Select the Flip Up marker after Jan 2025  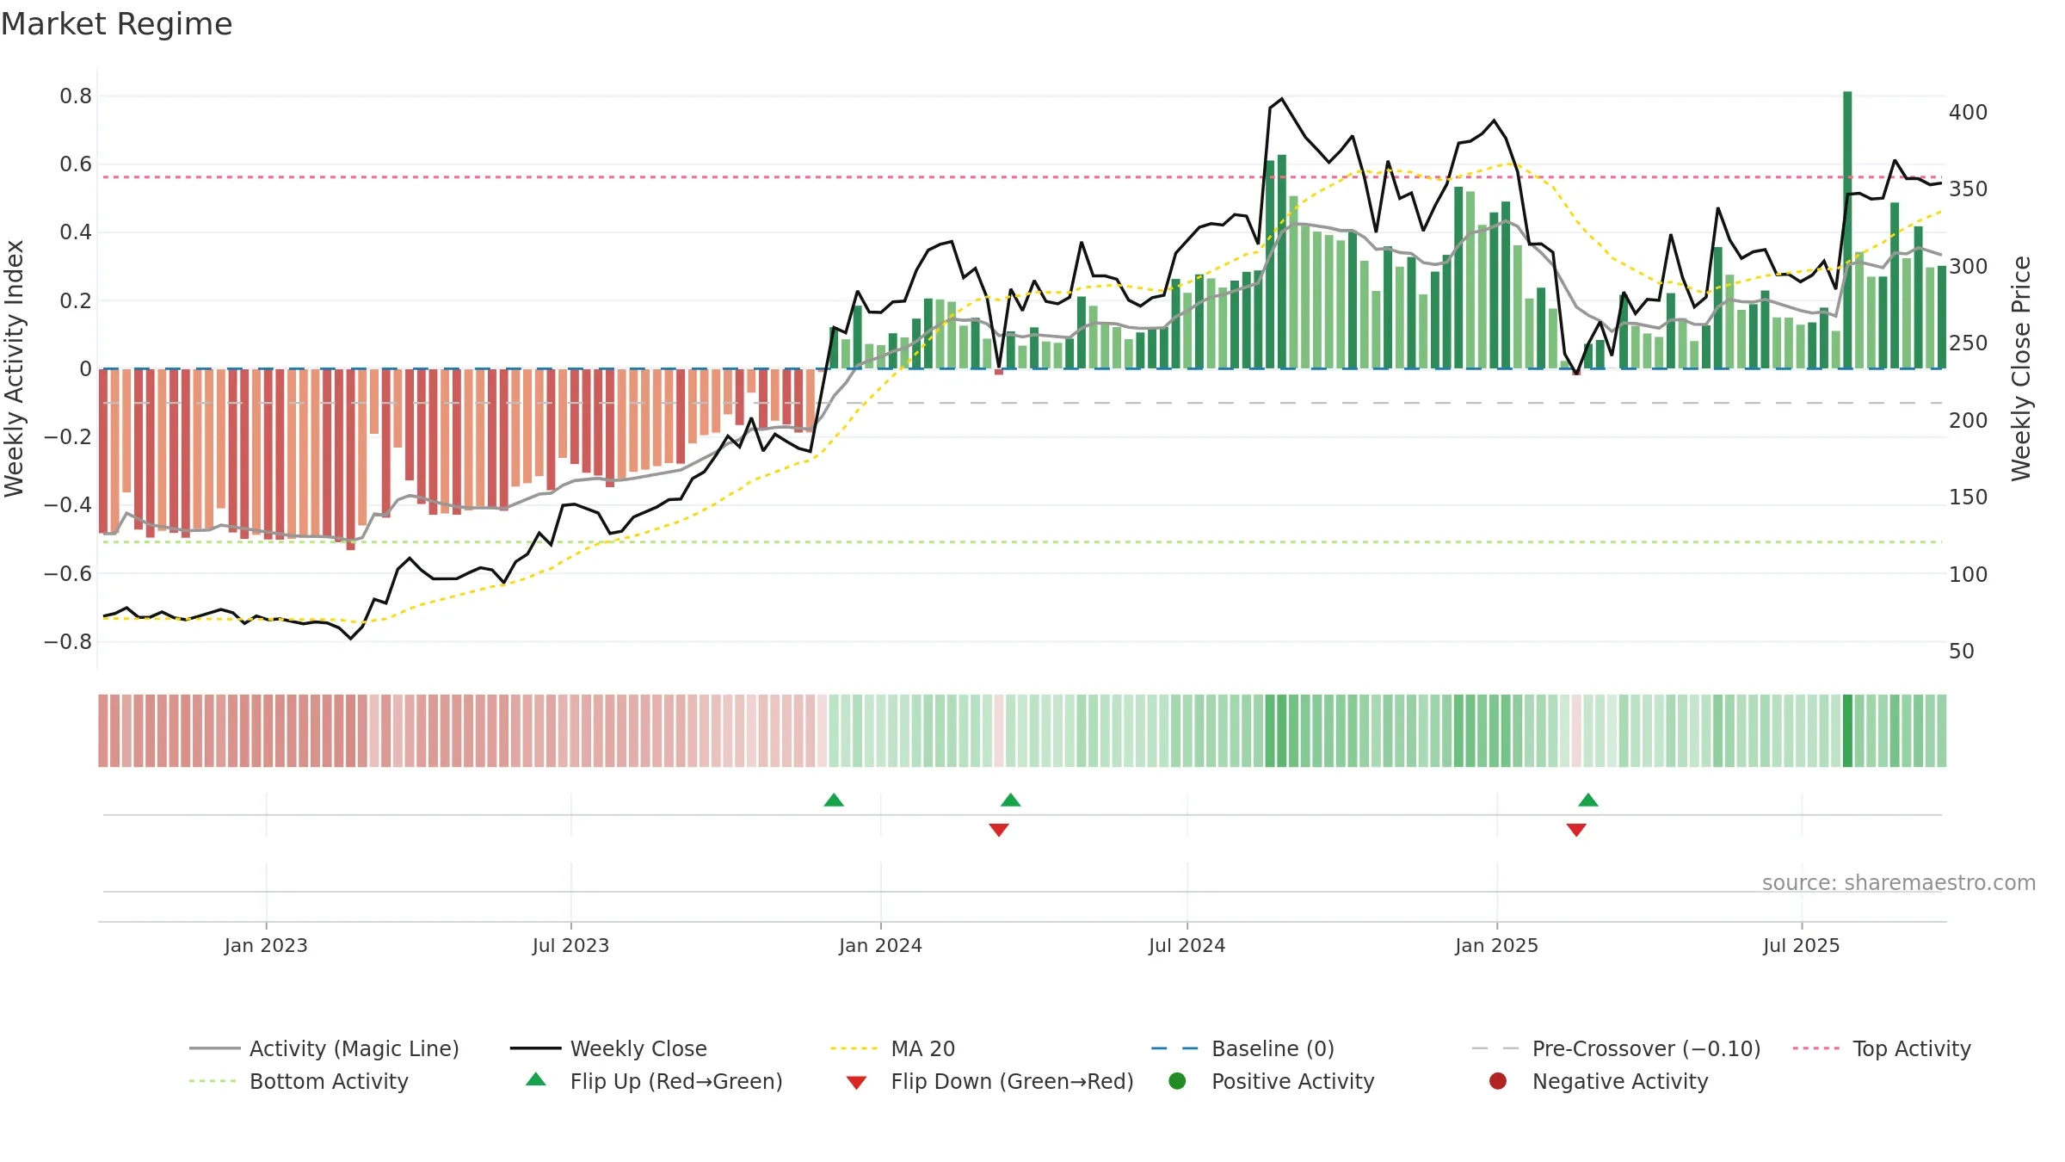(x=1588, y=800)
